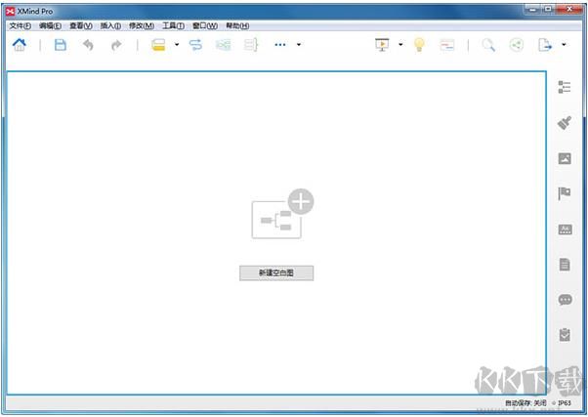
Task: Click the Home icon in toolbar
Action: coord(20,45)
